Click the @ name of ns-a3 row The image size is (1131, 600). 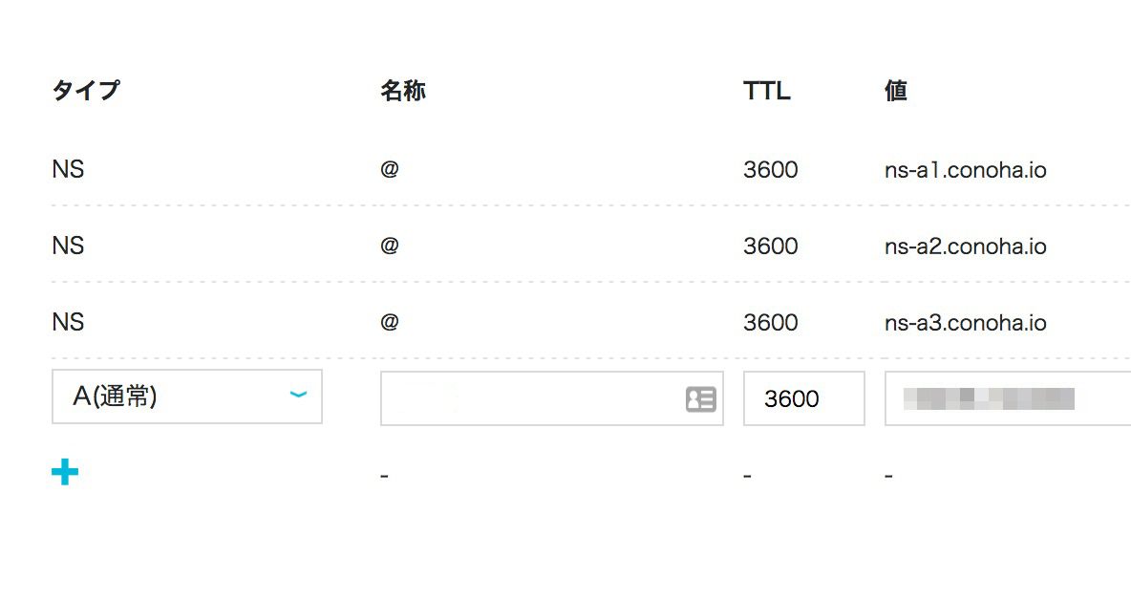click(390, 322)
